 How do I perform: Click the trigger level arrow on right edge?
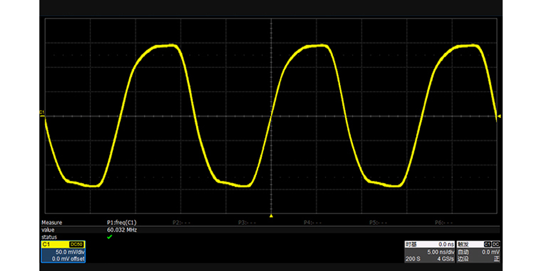499,116
